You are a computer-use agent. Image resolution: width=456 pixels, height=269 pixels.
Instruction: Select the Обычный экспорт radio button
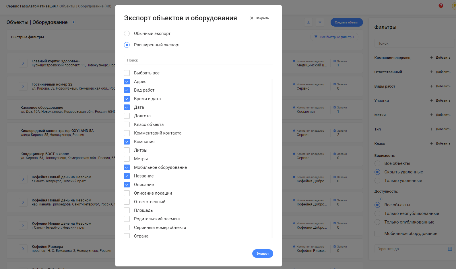pyautogui.click(x=127, y=33)
